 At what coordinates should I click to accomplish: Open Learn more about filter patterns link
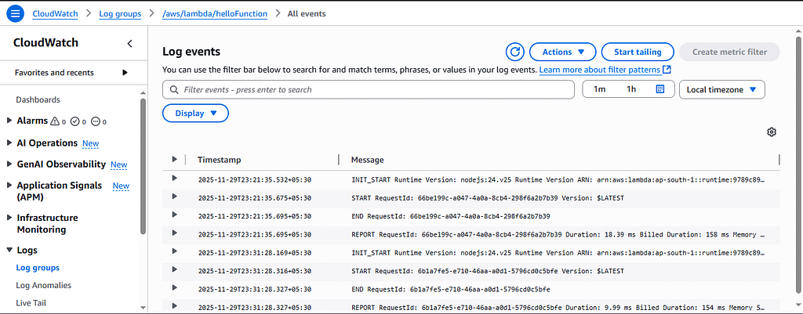[x=600, y=69]
